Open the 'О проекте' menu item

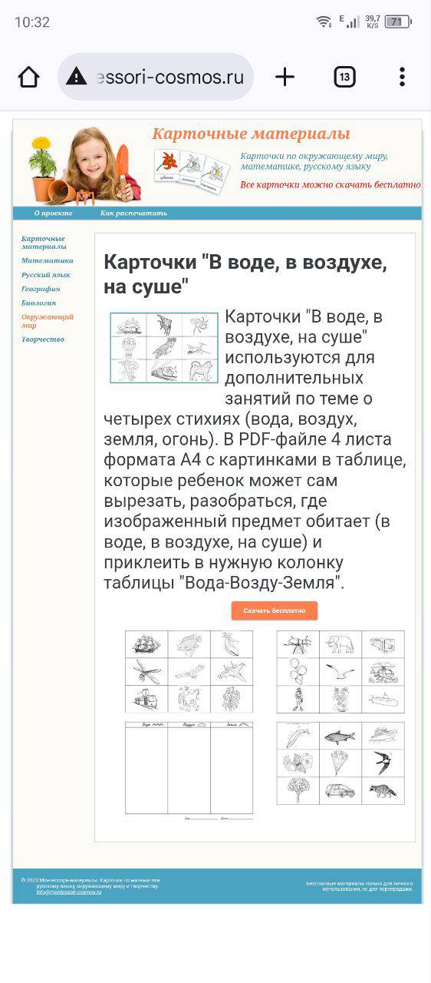pyautogui.click(x=53, y=213)
